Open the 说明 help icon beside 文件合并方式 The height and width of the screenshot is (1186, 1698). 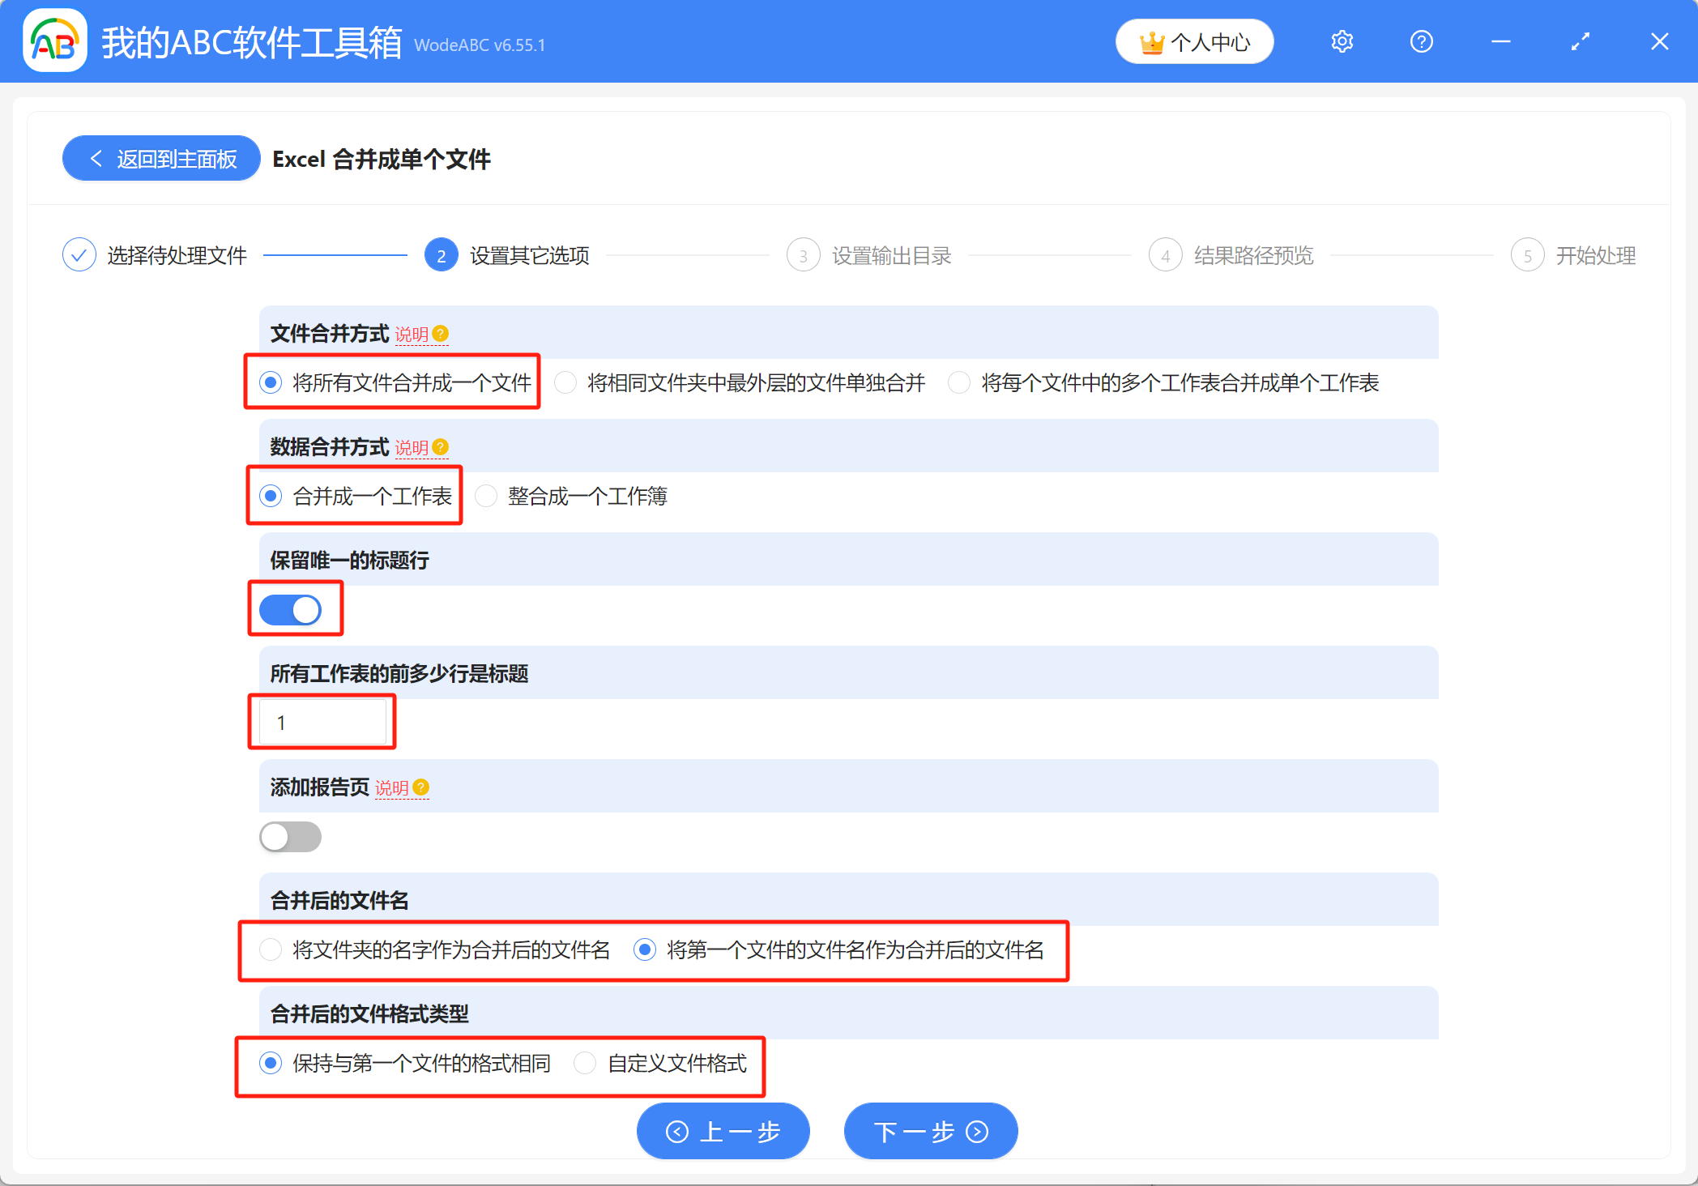[438, 333]
